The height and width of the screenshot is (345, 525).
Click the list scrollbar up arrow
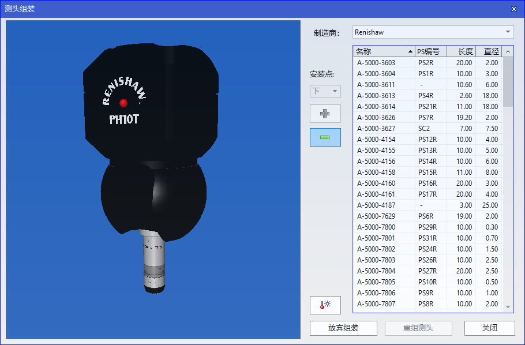coord(508,51)
